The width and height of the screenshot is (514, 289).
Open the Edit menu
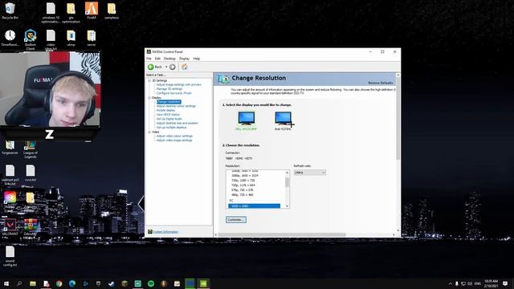click(x=157, y=59)
